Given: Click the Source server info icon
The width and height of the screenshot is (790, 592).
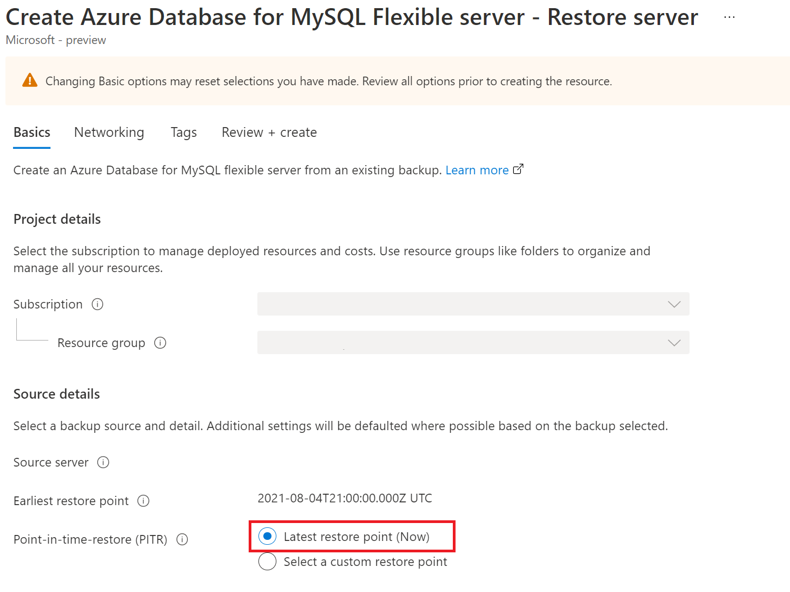Looking at the screenshot, I should (x=103, y=462).
